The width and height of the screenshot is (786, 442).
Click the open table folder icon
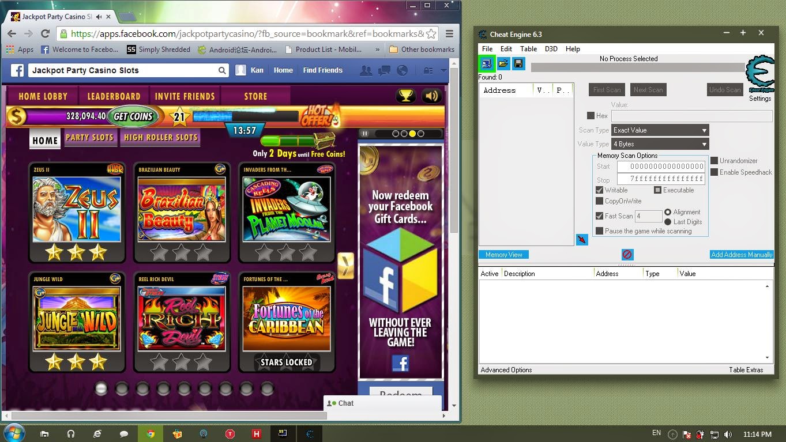pos(503,63)
